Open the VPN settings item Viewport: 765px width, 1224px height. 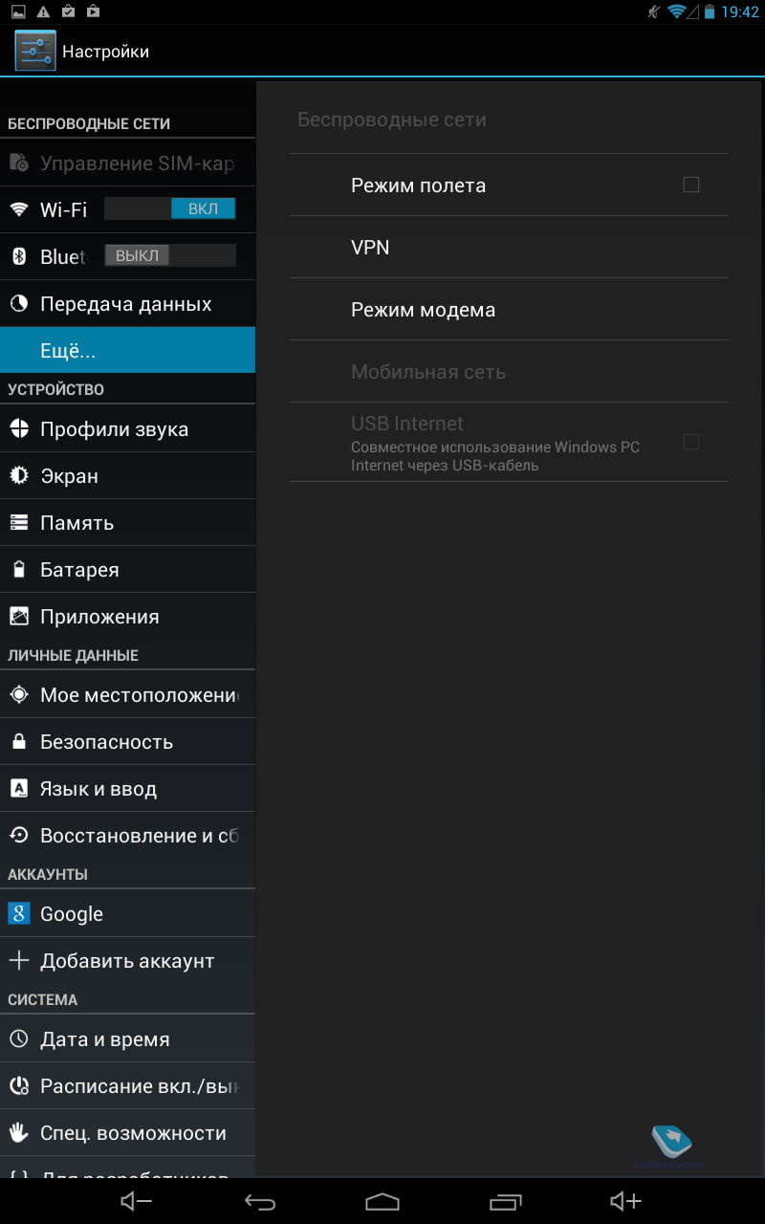click(509, 248)
